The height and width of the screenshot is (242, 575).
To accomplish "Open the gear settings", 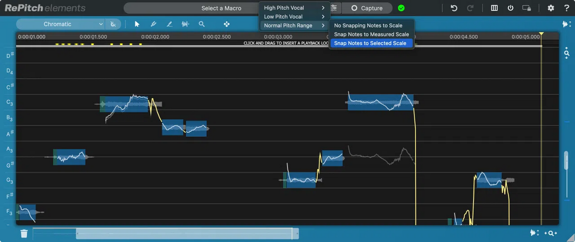I will coord(551,8).
